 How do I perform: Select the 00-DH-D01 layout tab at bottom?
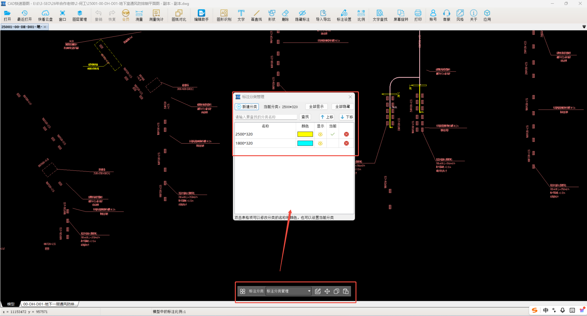pyautogui.click(x=50, y=304)
